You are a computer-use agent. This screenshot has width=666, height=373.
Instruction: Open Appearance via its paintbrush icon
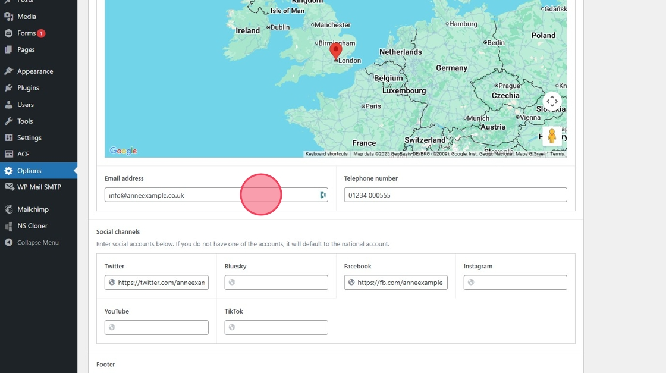[x=8, y=71]
